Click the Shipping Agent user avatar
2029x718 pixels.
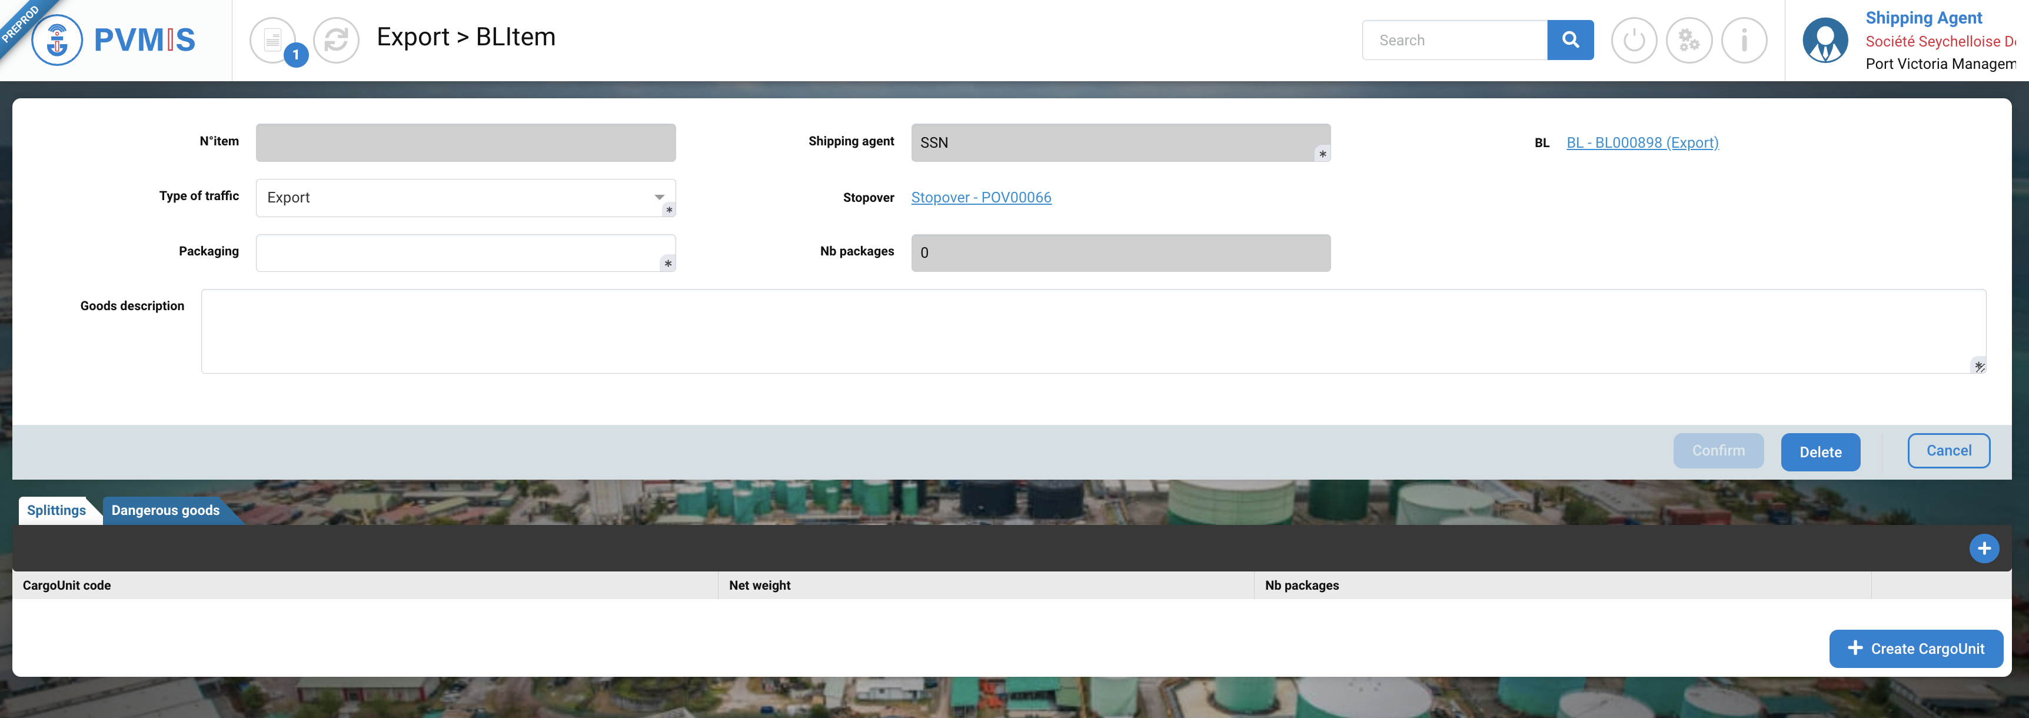[1825, 40]
